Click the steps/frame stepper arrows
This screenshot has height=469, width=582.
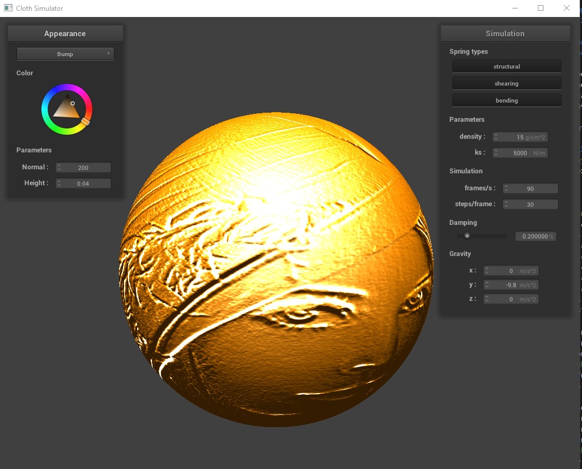point(506,204)
